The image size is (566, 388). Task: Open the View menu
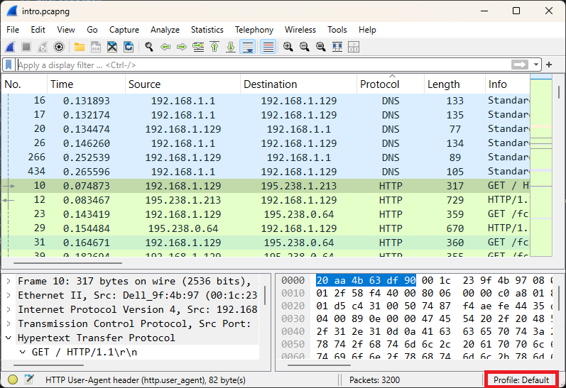(66, 30)
